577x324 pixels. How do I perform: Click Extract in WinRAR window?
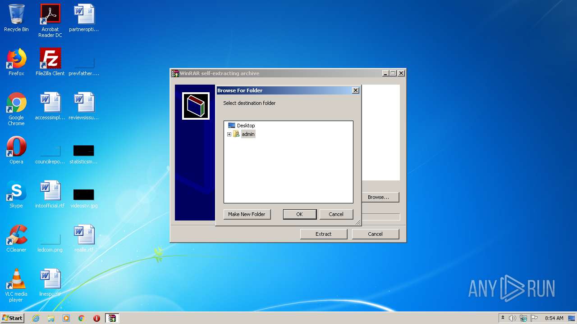click(x=323, y=234)
